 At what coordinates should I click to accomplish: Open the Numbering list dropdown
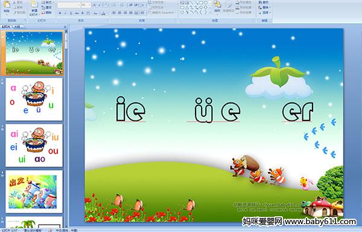pos(122,5)
